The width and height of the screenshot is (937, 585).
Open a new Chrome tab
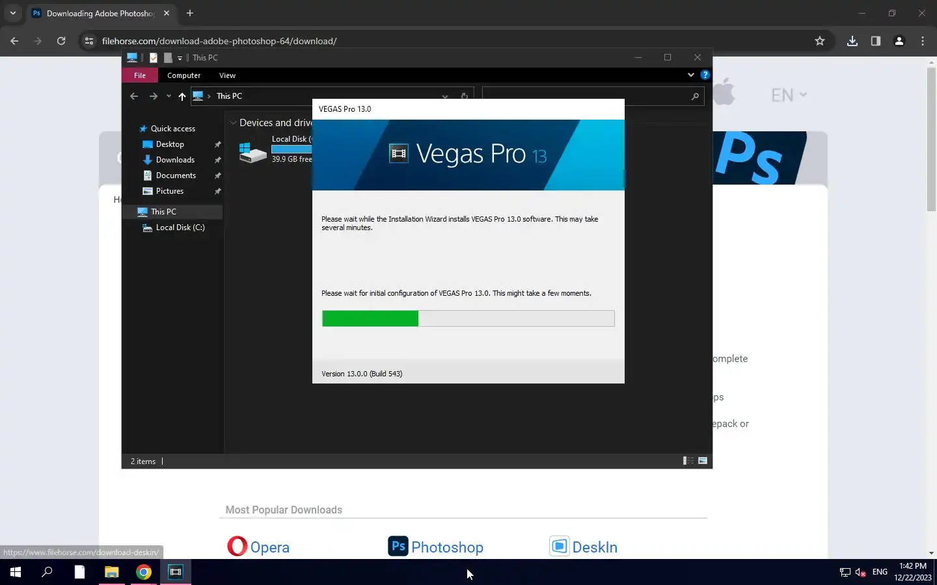tap(189, 13)
